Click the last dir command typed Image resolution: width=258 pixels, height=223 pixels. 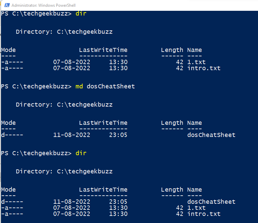[x=81, y=153]
